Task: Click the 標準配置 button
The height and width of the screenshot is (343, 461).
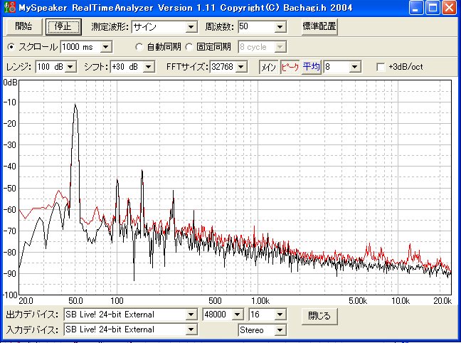Action: [319, 27]
